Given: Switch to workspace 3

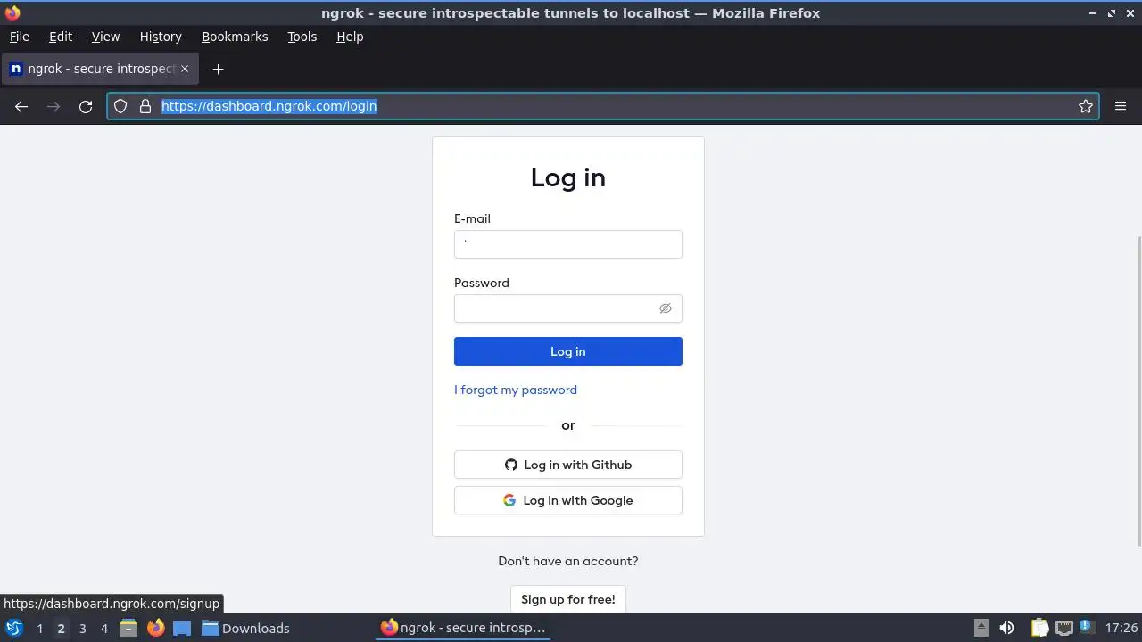Looking at the screenshot, I should pyautogui.click(x=82, y=628).
